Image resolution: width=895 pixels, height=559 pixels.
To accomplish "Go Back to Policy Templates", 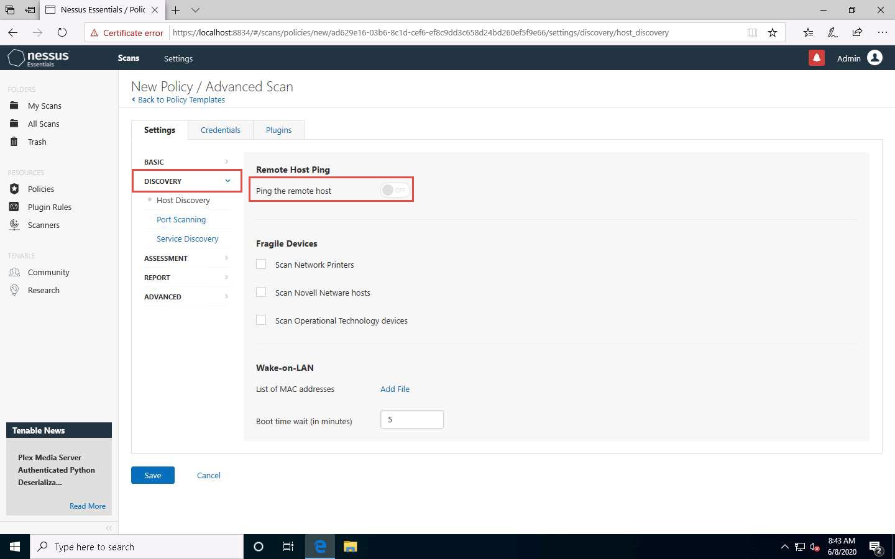I will click(178, 99).
